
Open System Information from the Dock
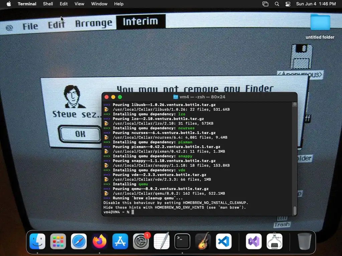[x=275, y=241]
